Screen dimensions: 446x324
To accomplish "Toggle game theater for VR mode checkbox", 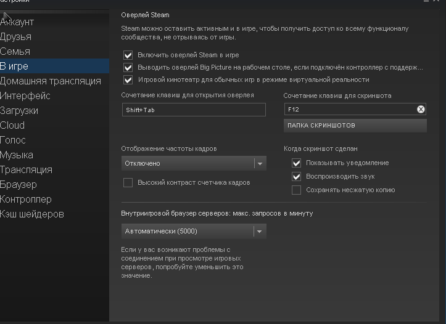I will point(128,79).
